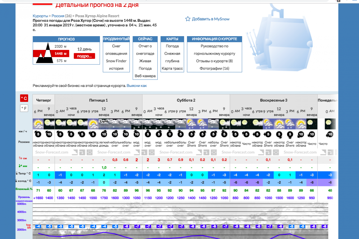Click the Thursday 6 PM wind icon
The height and width of the screenshot is (239, 359).
point(38,134)
